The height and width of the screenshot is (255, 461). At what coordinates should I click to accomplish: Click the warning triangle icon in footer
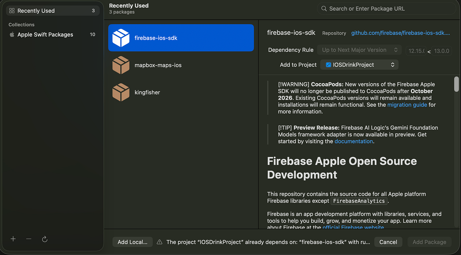pyautogui.click(x=160, y=242)
